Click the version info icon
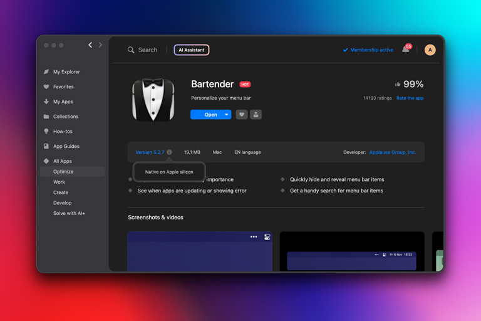481x321 pixels. click(x=169, y=152)
